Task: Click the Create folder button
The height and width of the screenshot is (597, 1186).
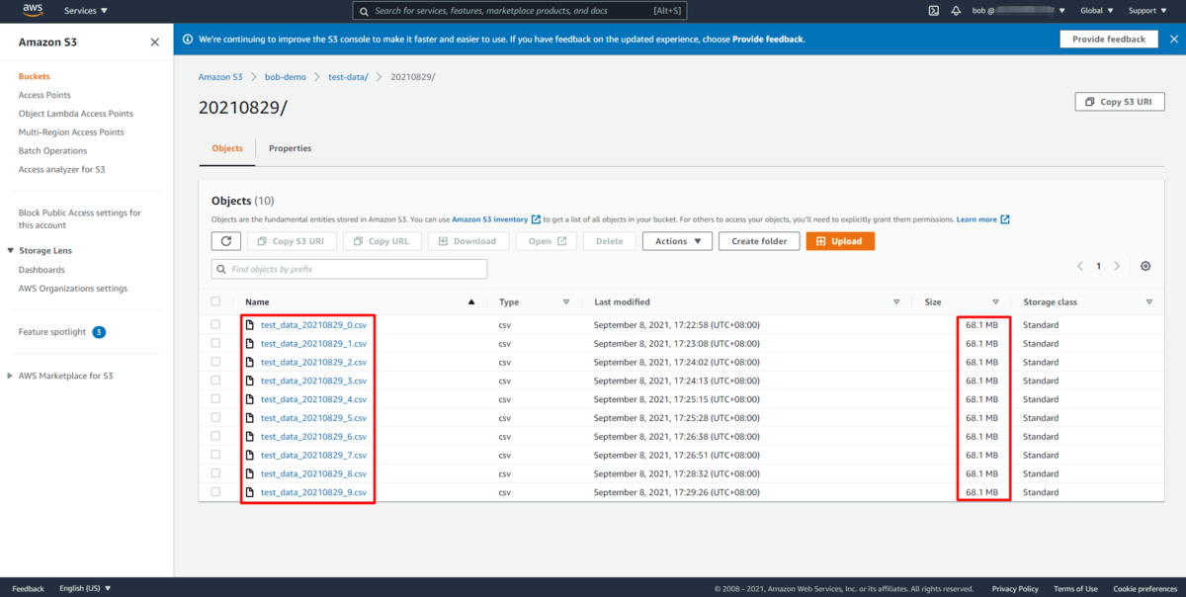Action: tap(759, 241)
